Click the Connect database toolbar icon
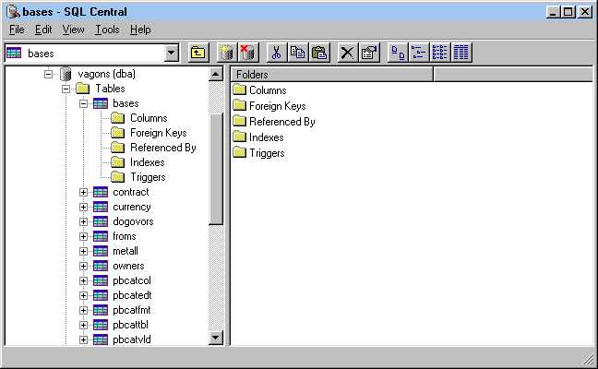 [x=226, y=53]
